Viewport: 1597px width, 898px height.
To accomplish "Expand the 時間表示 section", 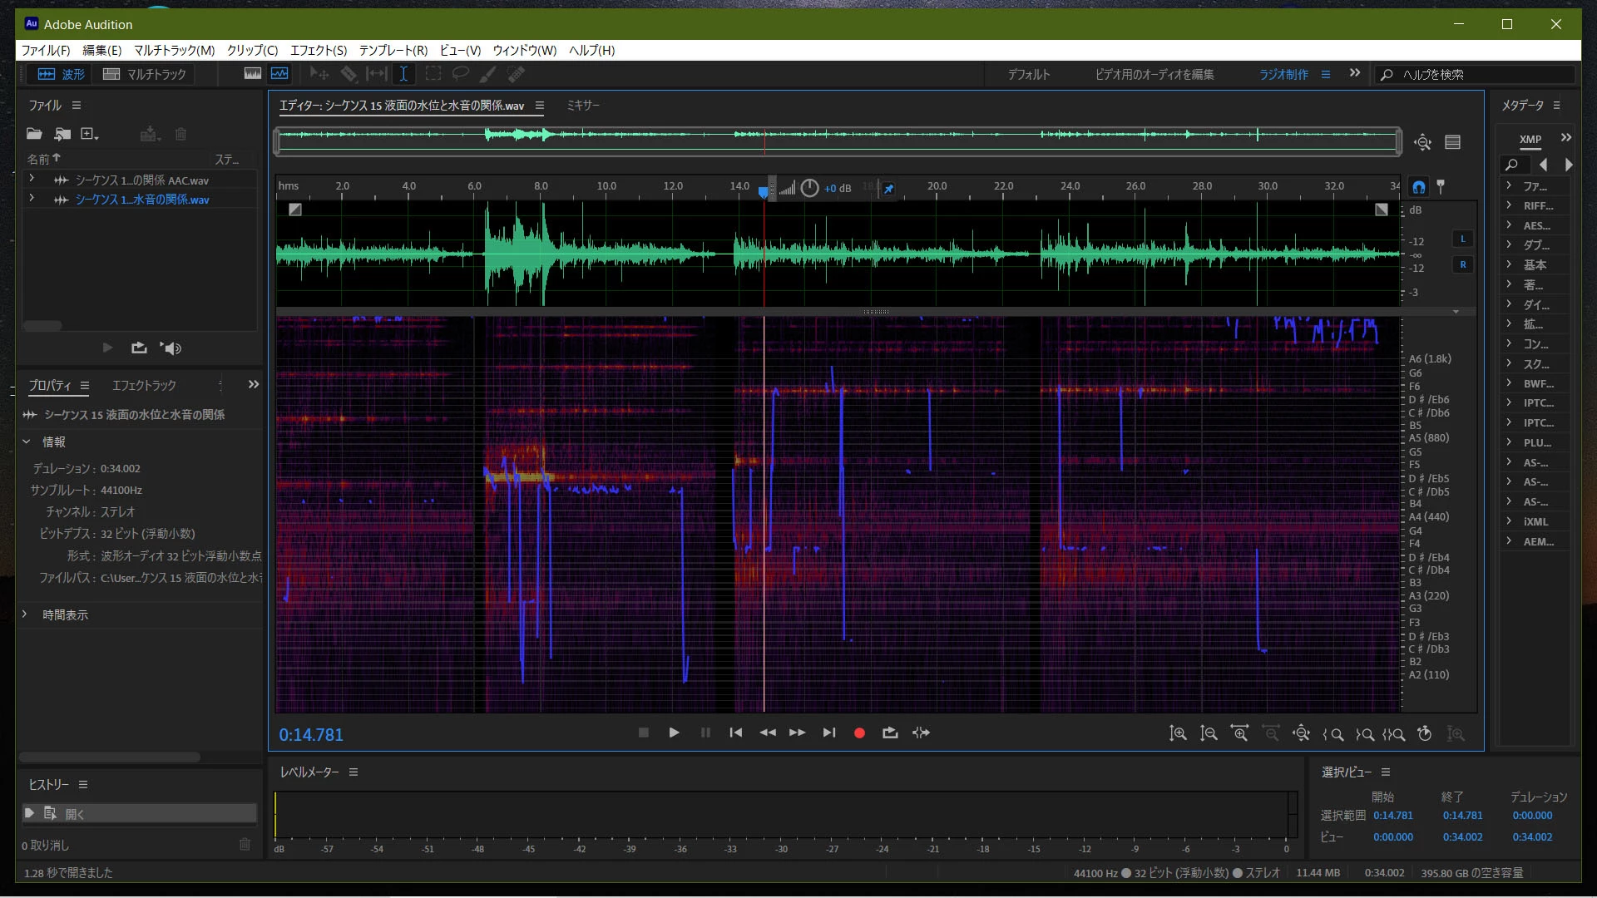I will point(25,614).
